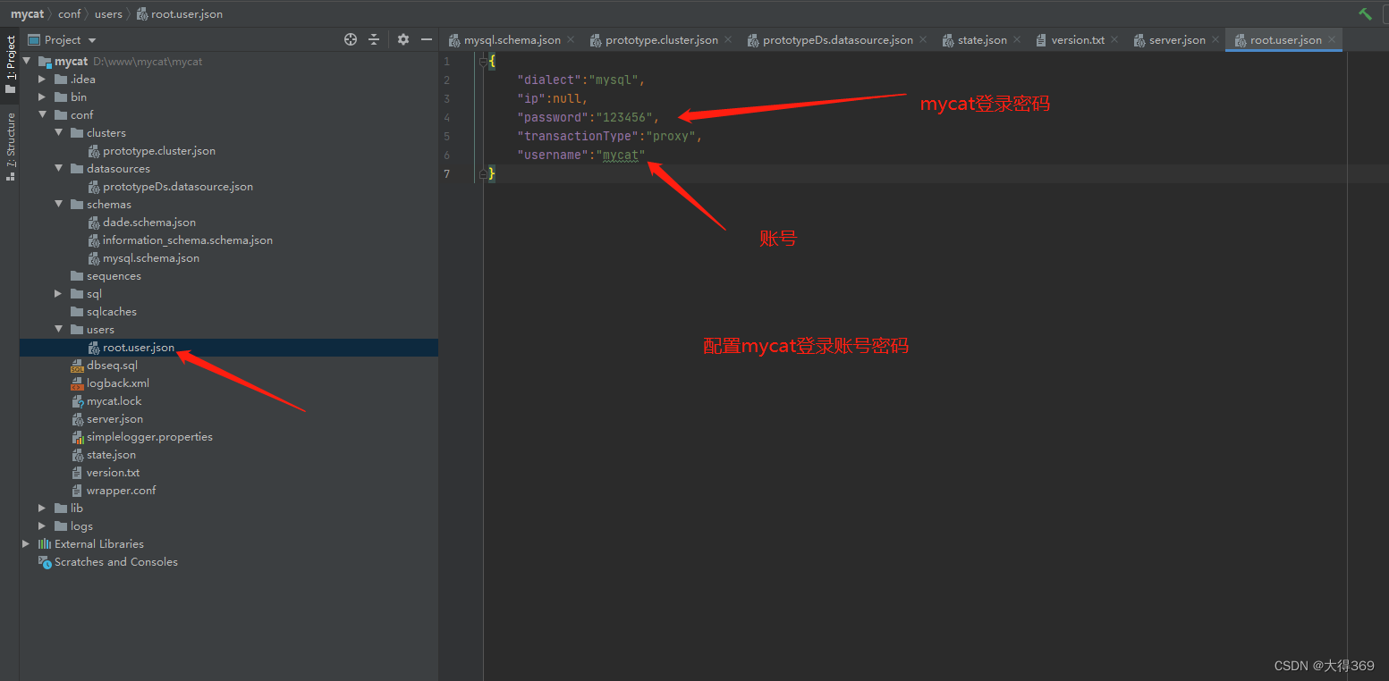
Task: Select simplelogger.properties file
Action: click(149, 437)
